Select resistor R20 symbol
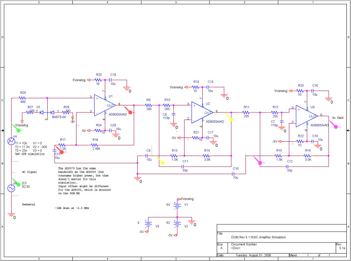 coord(300,91)
